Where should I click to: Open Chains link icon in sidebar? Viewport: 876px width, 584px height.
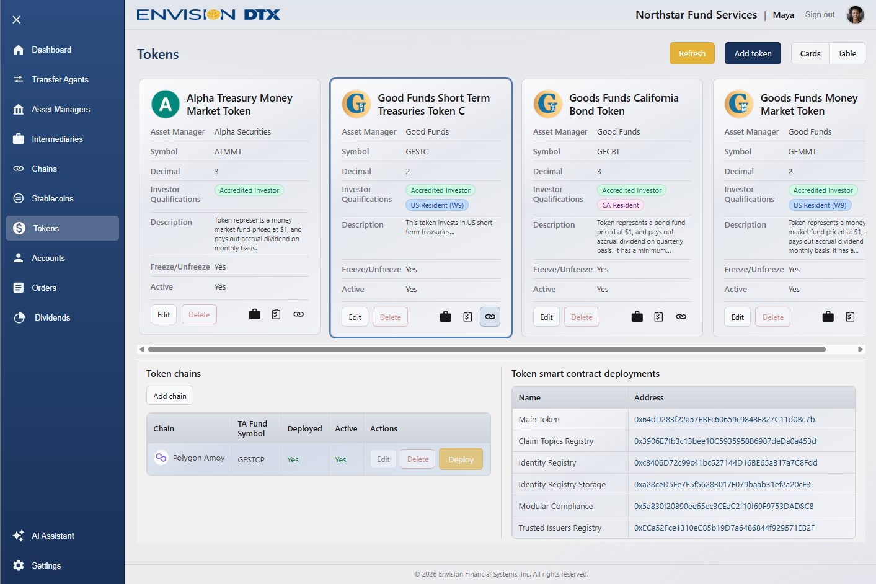(19, 169)
